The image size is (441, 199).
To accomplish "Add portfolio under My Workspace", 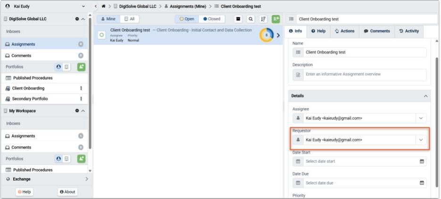I will (81, 158).
